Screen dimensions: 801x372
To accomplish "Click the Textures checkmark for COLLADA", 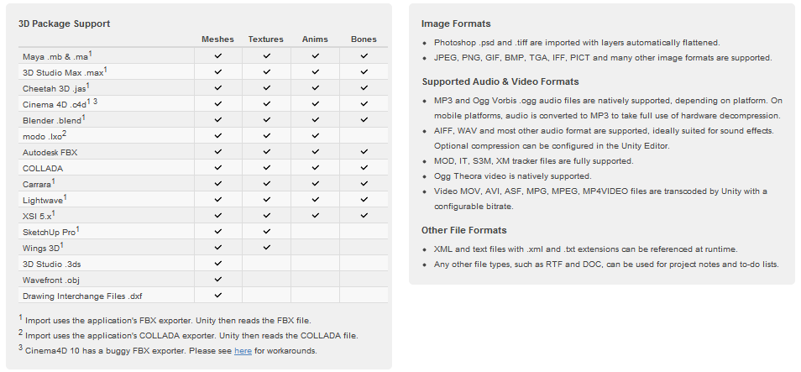I will (267, 168).
